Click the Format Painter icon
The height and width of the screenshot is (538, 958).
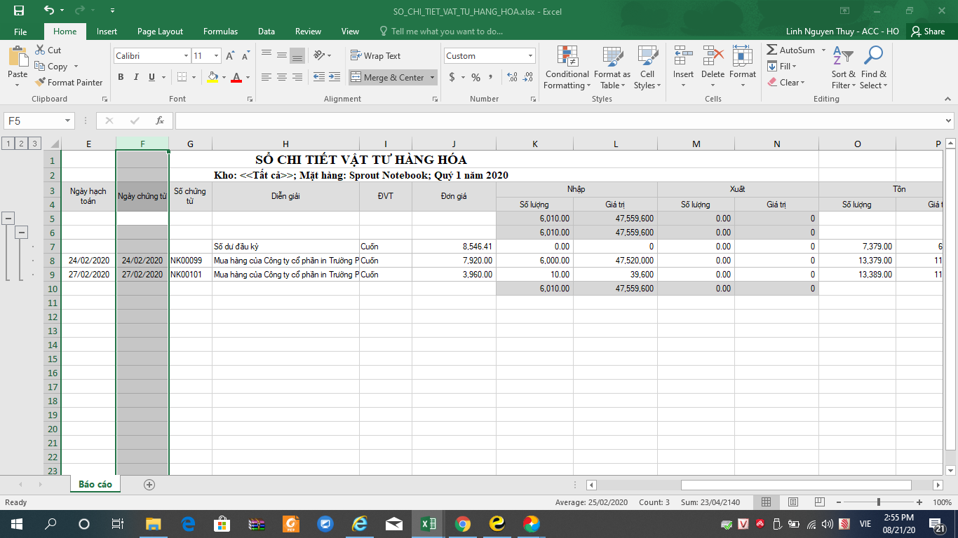pyautogui.click(x=41, y=83)
